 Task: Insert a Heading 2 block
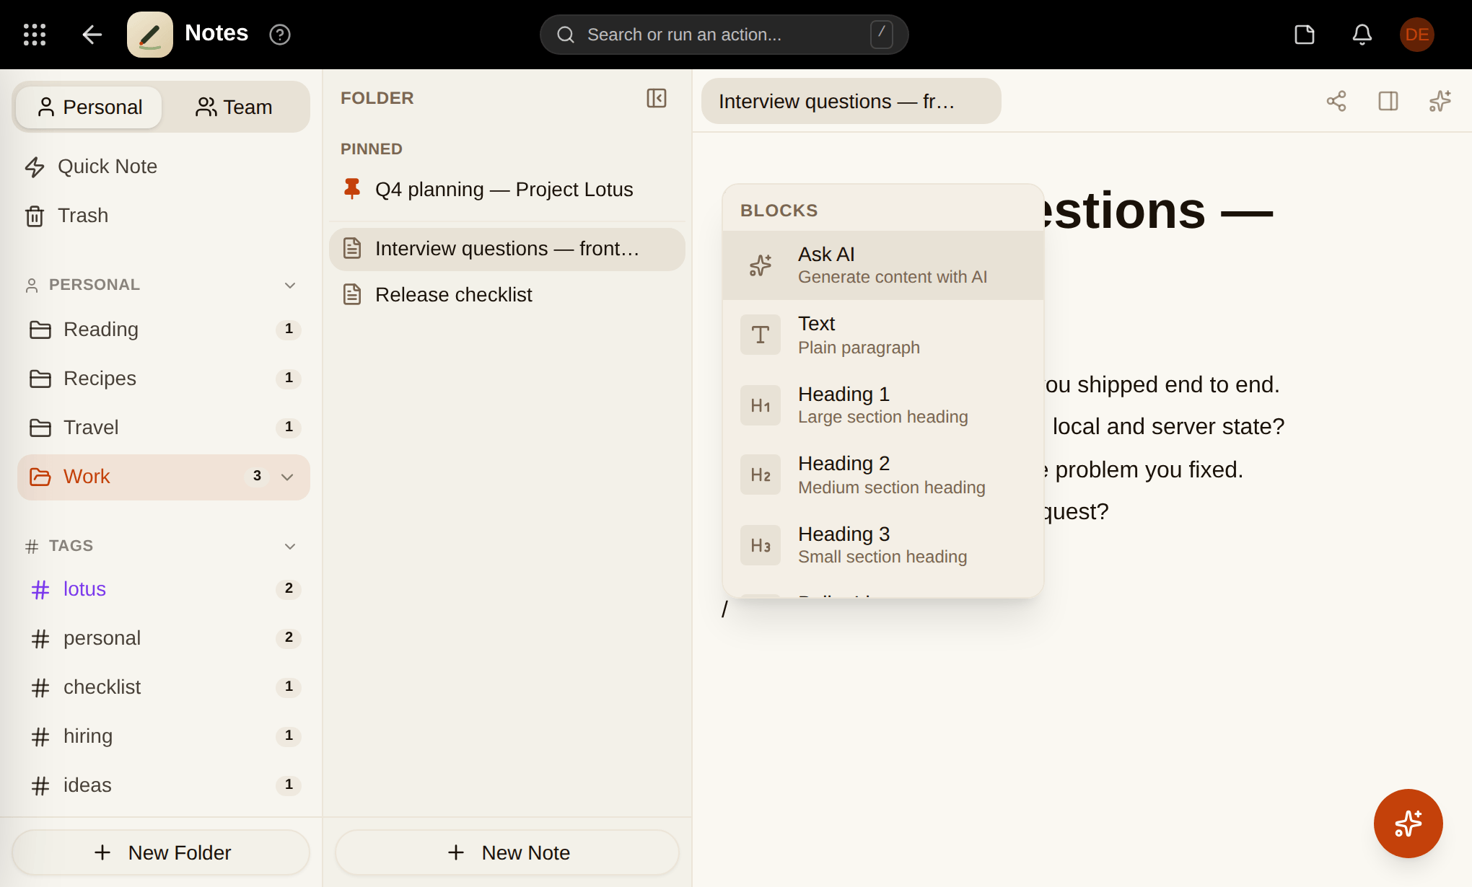click(x=883, y=475)
